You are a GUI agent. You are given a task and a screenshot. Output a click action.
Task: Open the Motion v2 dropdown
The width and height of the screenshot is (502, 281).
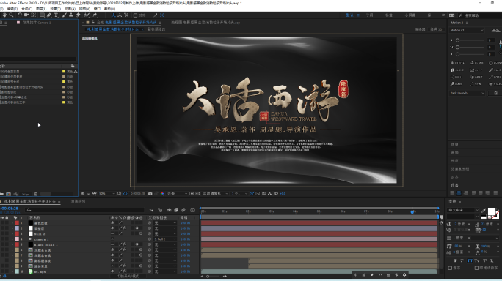467,30
